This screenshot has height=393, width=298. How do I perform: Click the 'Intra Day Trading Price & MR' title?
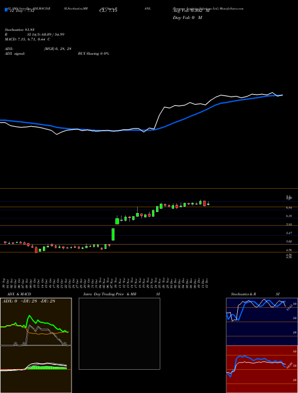110,294
